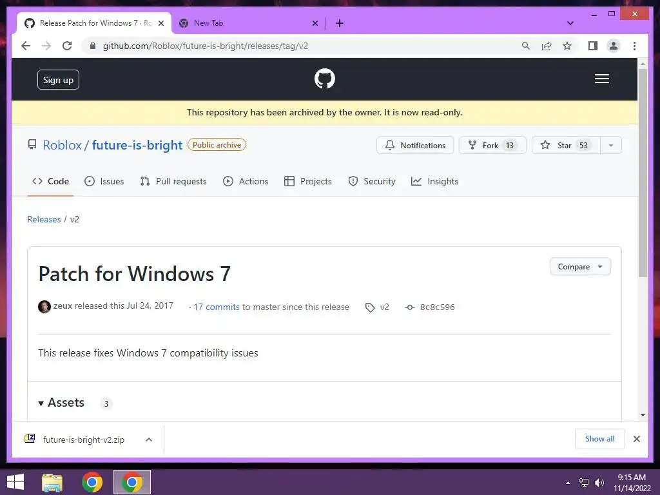Open the hamburger navigation menu
The image size is (660, 495).
coord(601,79)
